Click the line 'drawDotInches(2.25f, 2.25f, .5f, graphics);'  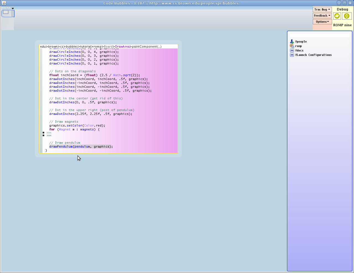click(91, 114)
